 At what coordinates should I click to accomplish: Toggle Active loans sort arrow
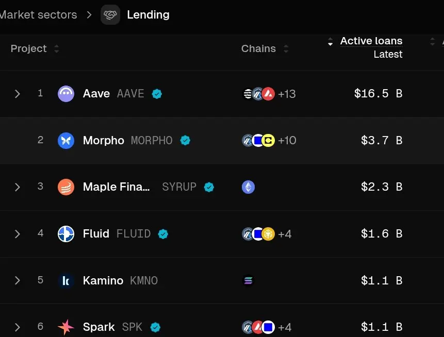pos(330,42)
